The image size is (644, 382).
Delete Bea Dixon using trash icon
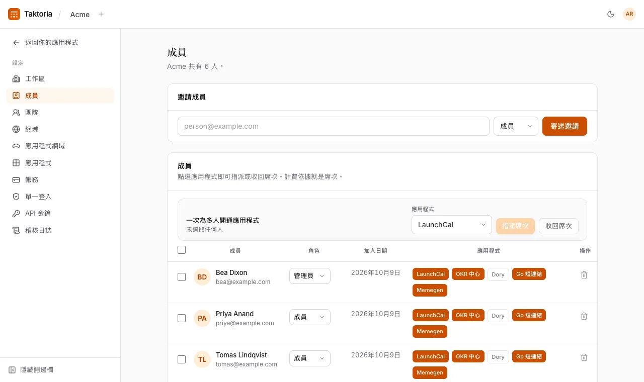pos(584,275)
